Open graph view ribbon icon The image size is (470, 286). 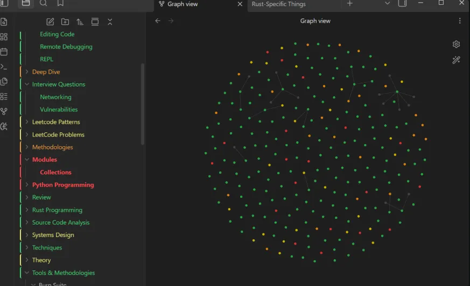tap(4, 111)
